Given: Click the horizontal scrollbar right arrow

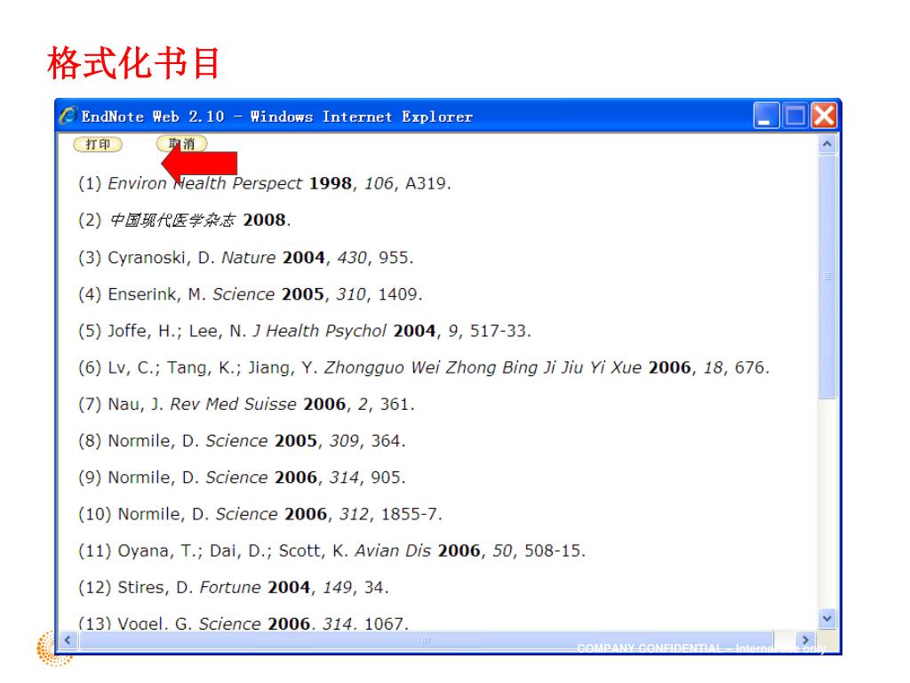Looking at the screenshot, I should (x=805, y=640).
